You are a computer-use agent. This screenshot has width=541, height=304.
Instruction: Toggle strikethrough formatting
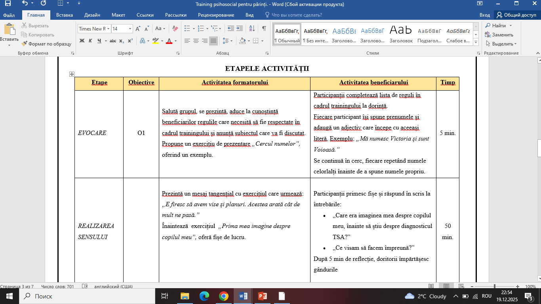tap(113, 41)
